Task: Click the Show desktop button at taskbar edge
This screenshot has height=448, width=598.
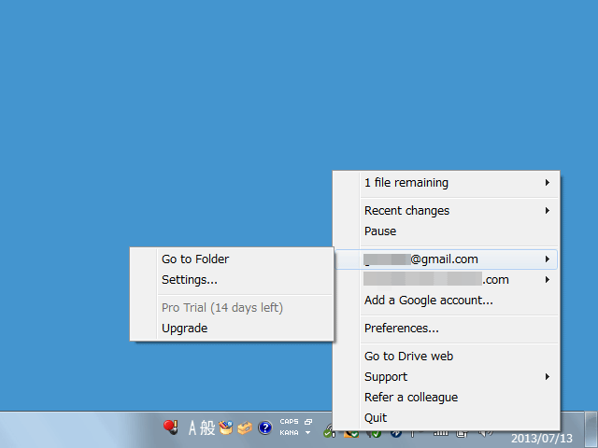Action: tap(591, 429)
